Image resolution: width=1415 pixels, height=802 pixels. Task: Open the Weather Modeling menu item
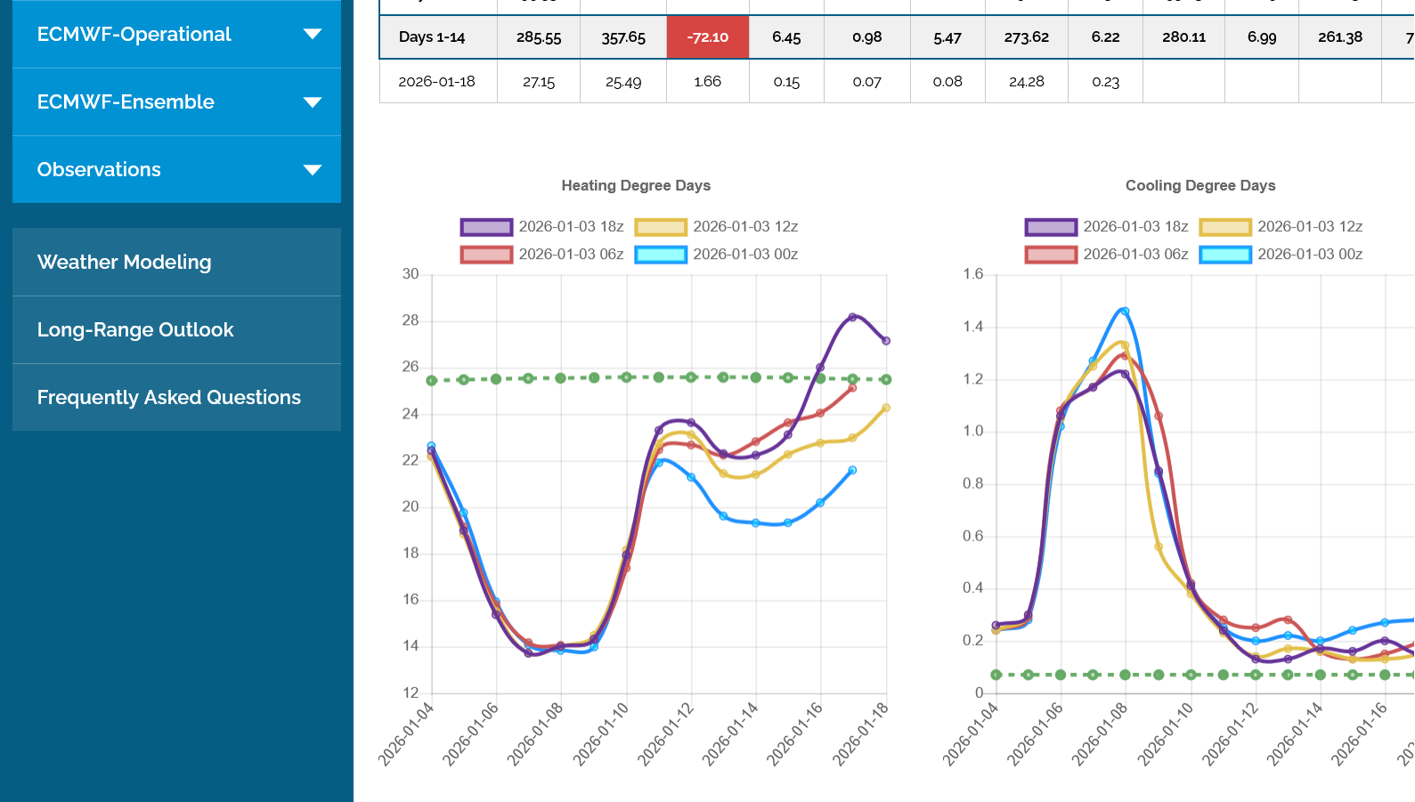pos(124,263)
